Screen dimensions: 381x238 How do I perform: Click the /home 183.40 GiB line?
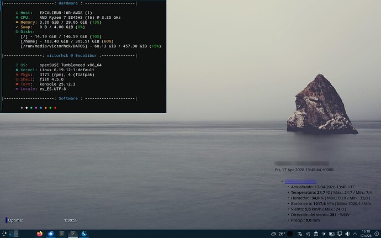(67, 41)
